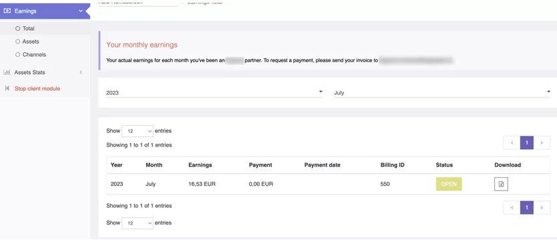This screenshot has height=252, width=557.
Task: Click the Stop client module link
Action: click(x=37, y=88)
